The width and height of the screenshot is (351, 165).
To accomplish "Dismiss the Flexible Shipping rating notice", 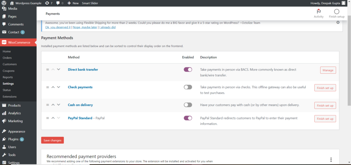I will 338,22.
